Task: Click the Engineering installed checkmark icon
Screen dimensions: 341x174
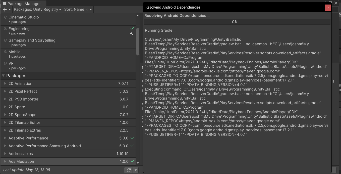Action: 132,29
